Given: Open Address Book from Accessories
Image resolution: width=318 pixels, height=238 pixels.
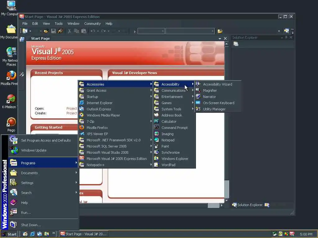Looking at the screenshot, I should (174, 115).
